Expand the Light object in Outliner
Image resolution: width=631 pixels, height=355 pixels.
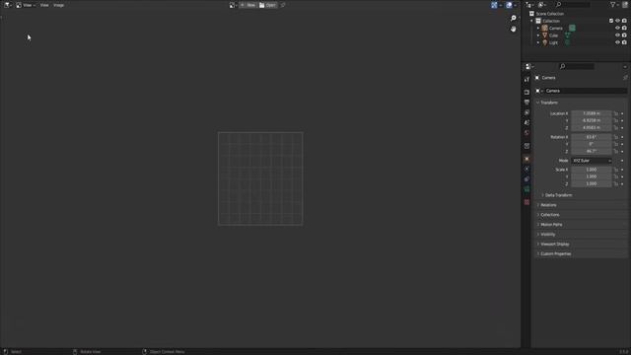[538, 42]
